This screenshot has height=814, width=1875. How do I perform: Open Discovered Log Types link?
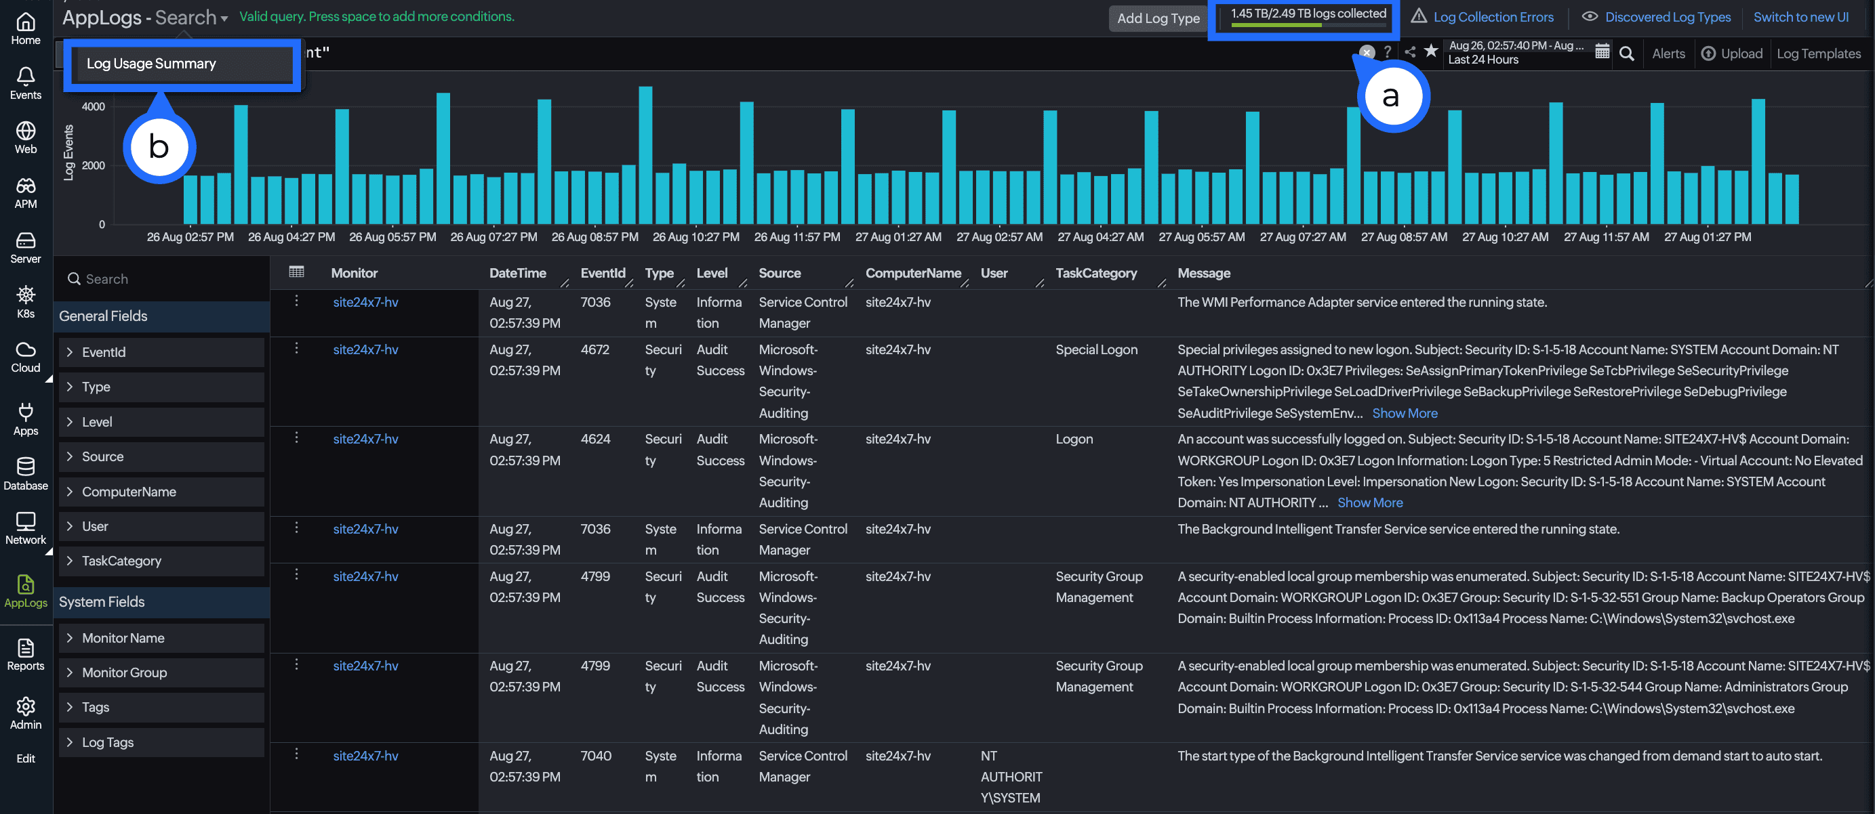(1657, 17)
